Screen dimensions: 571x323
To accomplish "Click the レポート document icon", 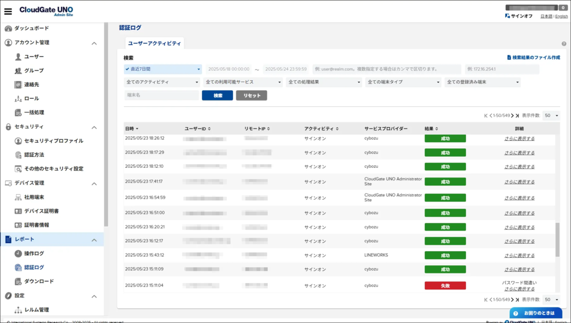I will [x=9, y=240].
